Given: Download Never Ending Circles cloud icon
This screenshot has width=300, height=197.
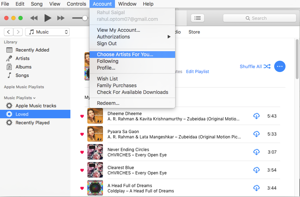Looking at the screenshot, I should click(256, 152).
